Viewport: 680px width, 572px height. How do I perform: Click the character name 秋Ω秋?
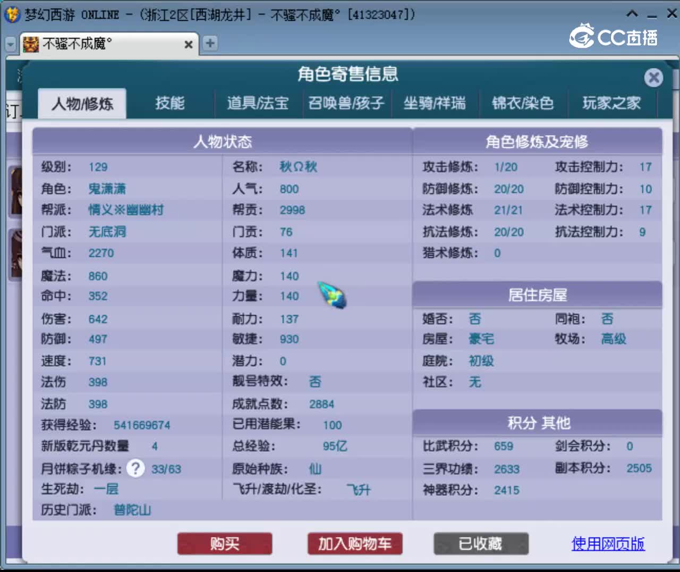tap(299, 167)
